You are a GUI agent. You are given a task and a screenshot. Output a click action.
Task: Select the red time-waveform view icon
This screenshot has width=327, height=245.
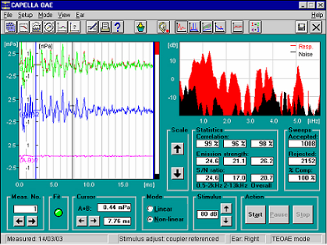coord(181,27)
